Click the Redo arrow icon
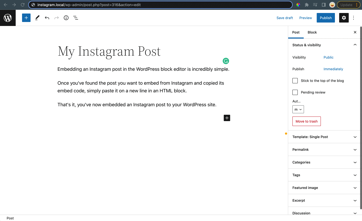The width and height of the screenshot is (362, 221). pos(57,18)
